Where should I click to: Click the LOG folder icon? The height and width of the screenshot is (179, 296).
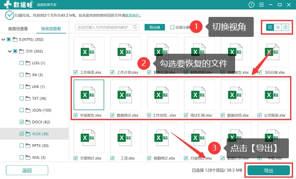[x=28, y=63]
